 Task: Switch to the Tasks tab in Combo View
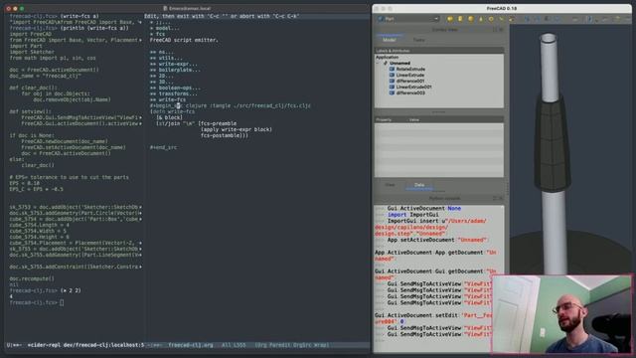[x=418, y=40]
